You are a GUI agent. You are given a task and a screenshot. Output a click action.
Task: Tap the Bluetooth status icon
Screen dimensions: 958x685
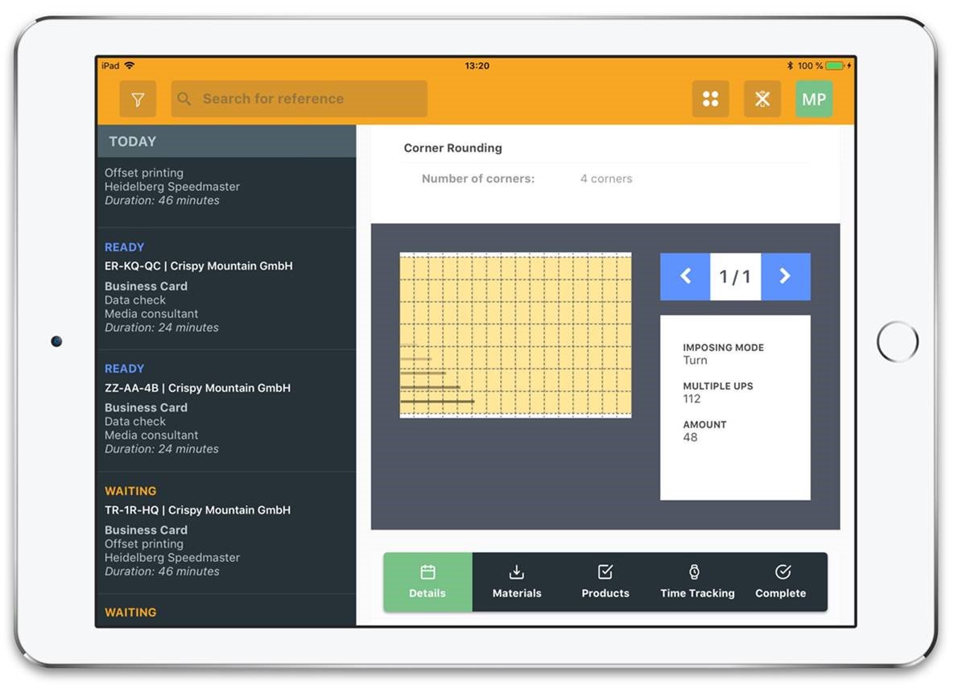[x=790, y=65]
